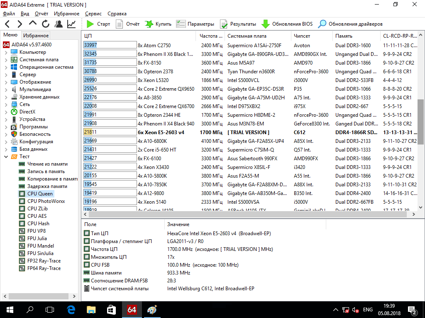The height and width of the screenshot is (318, 425).
Task: Open the graph chart icon in the toolbar
Action: [71, 24]
